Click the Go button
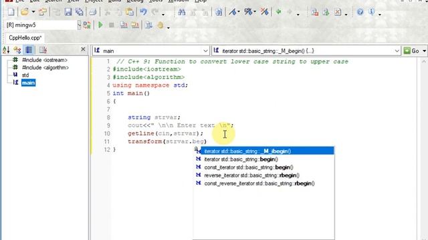Image resolution: width=428 pixels, height=240 pixels. tap(412, 51)
